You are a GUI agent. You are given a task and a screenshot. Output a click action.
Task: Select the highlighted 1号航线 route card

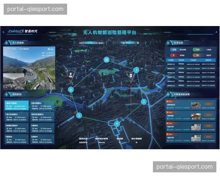pos(16,105)
